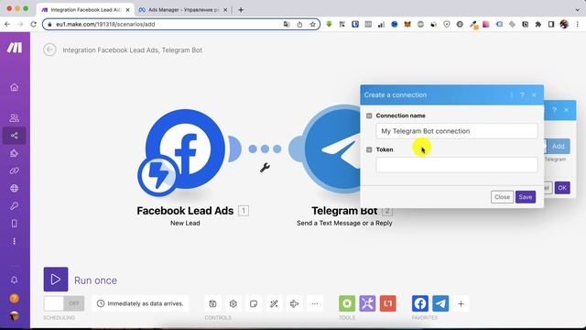Image resolution: width=586 pixels, height=330 pixels.
Task: Open Scenarios share icon in sidebar
Action: pos(15,136)
